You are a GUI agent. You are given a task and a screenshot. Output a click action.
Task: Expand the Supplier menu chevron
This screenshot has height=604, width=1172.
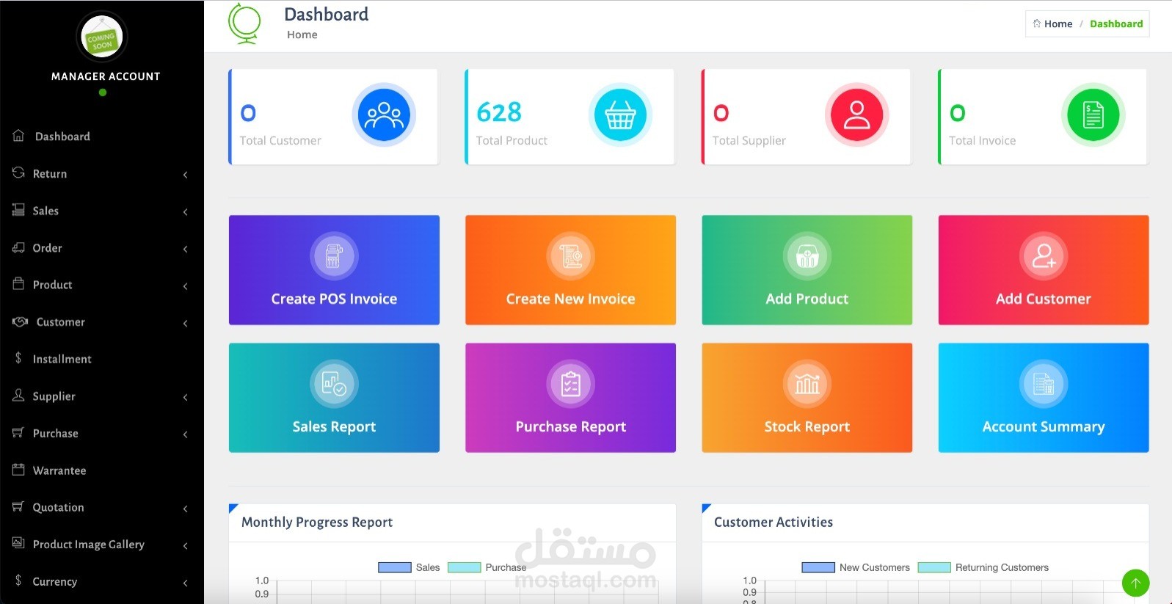[x=186, y=398]
